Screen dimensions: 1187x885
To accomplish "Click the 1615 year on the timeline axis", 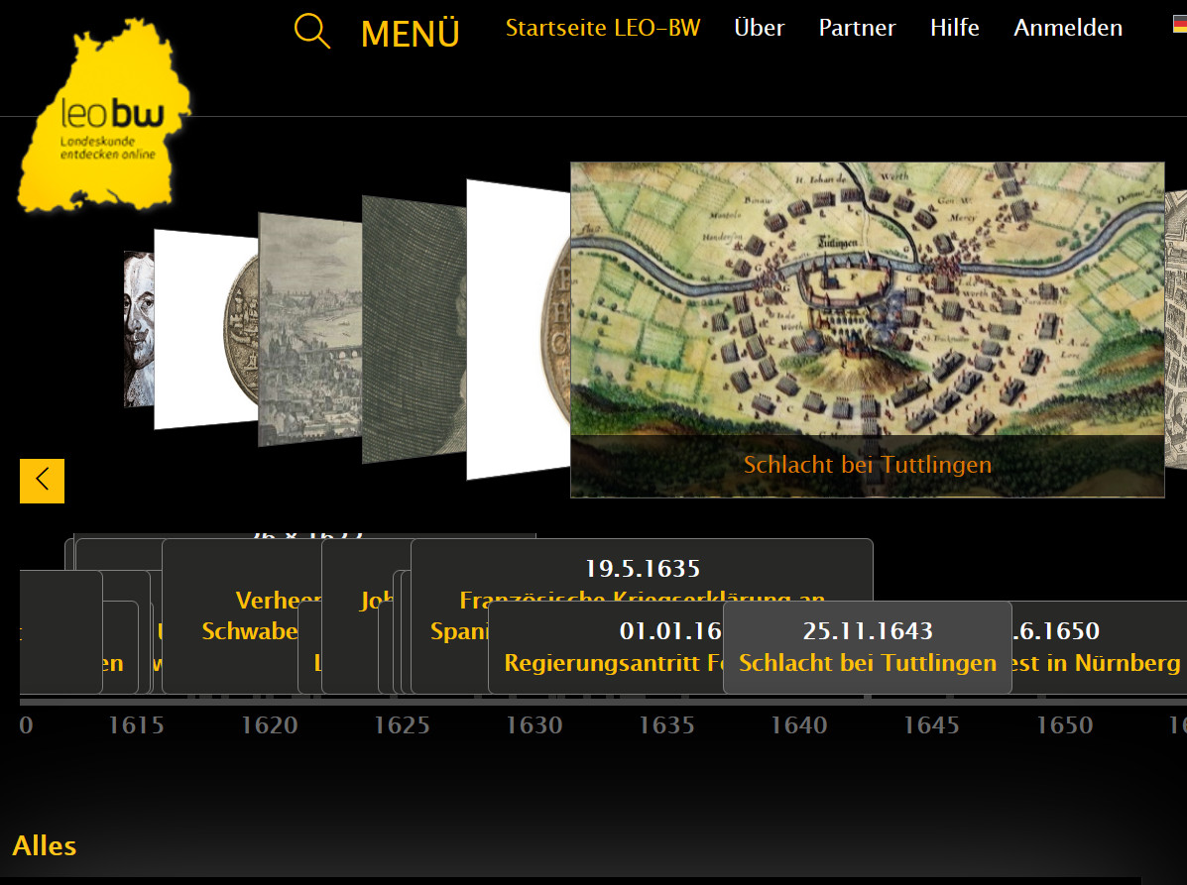I will click(136, 725).
